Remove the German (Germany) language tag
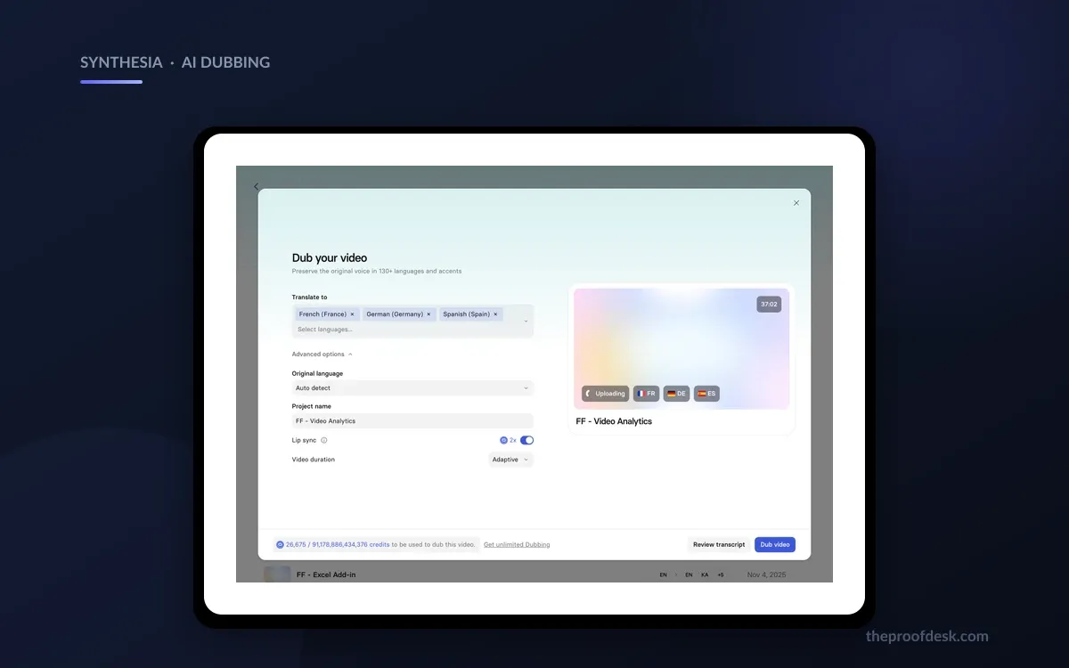This screenshot has width=1069, height=668. point(428,314)
